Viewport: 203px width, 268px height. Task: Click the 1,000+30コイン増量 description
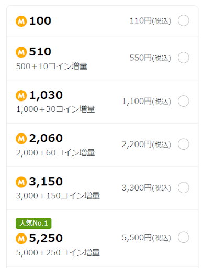tap(55, 109)
